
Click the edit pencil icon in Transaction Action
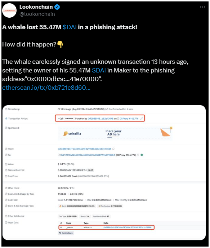pyautogui.click(x=142, y=119)
